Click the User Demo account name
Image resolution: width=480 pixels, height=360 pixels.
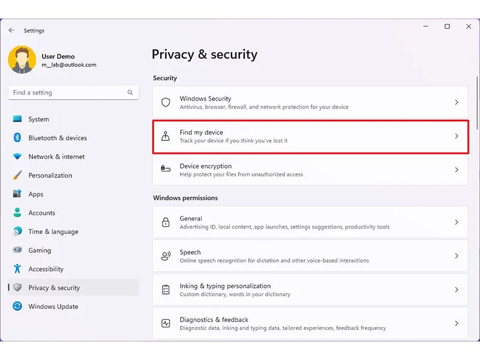[x=58, y=56]
